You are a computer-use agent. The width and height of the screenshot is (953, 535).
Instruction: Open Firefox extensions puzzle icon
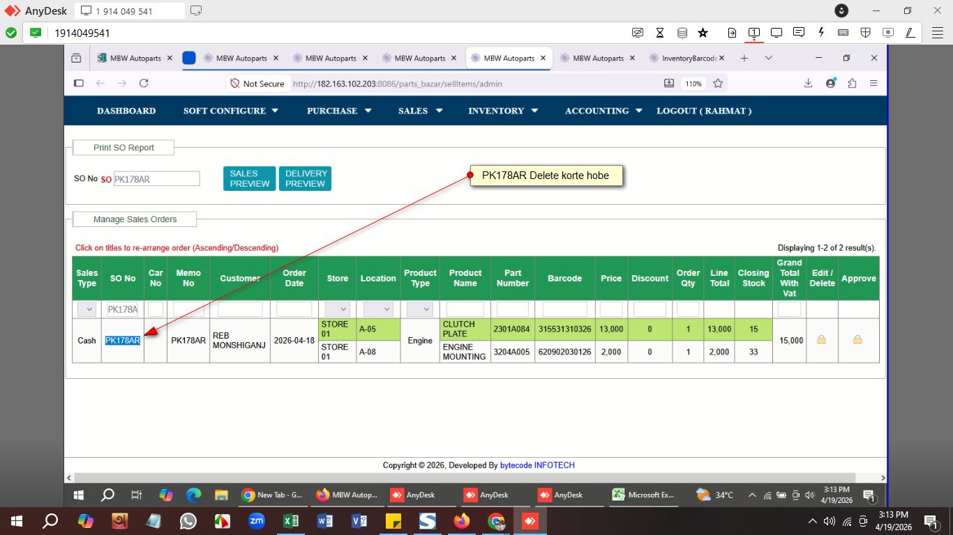852,84
